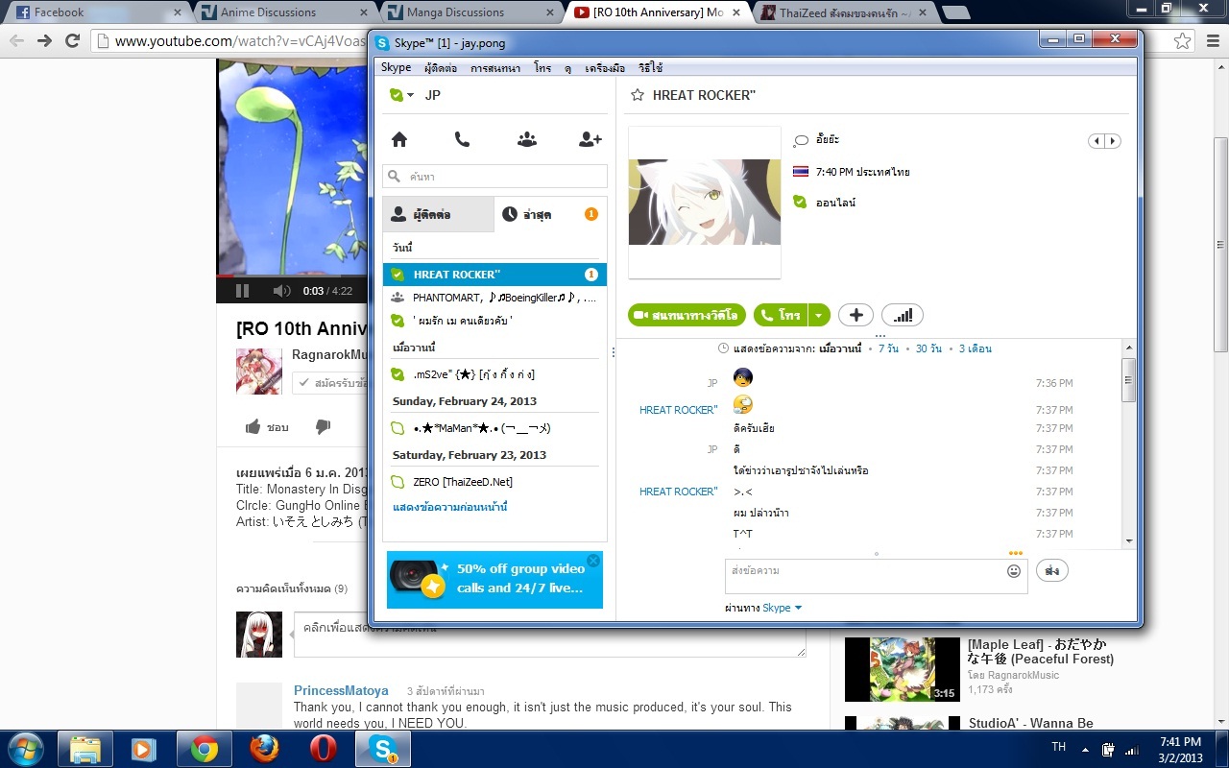Click HREAT ROCKER's profile picture

[705, 202]
